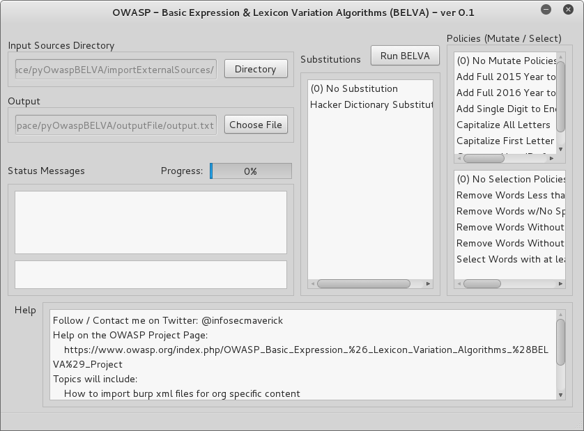This screenshot has height=431, width=584.
Task: Click the Substitutions list horizontal scrollbar
Action: coord(363,283)
